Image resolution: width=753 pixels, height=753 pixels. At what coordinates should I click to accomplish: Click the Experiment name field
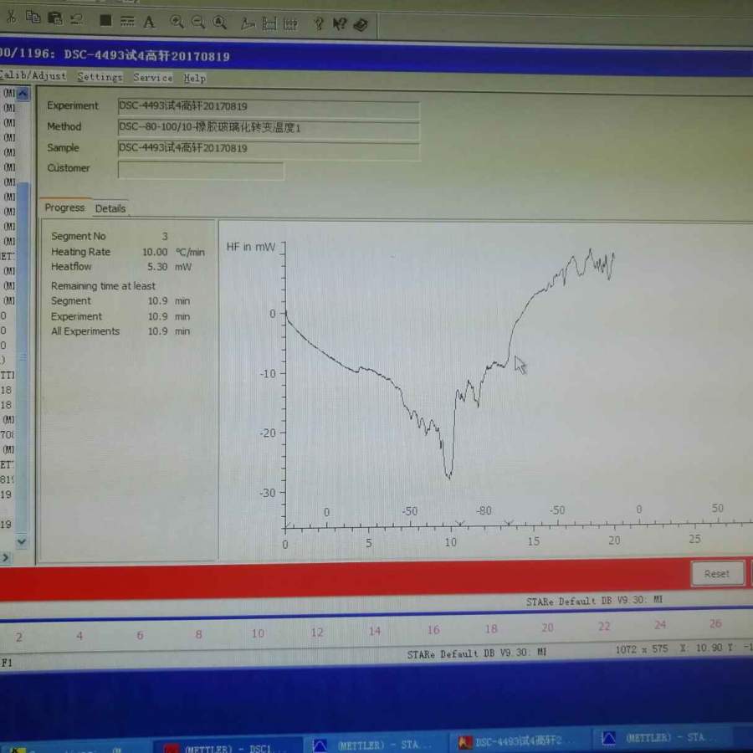(x=269, y=108)
